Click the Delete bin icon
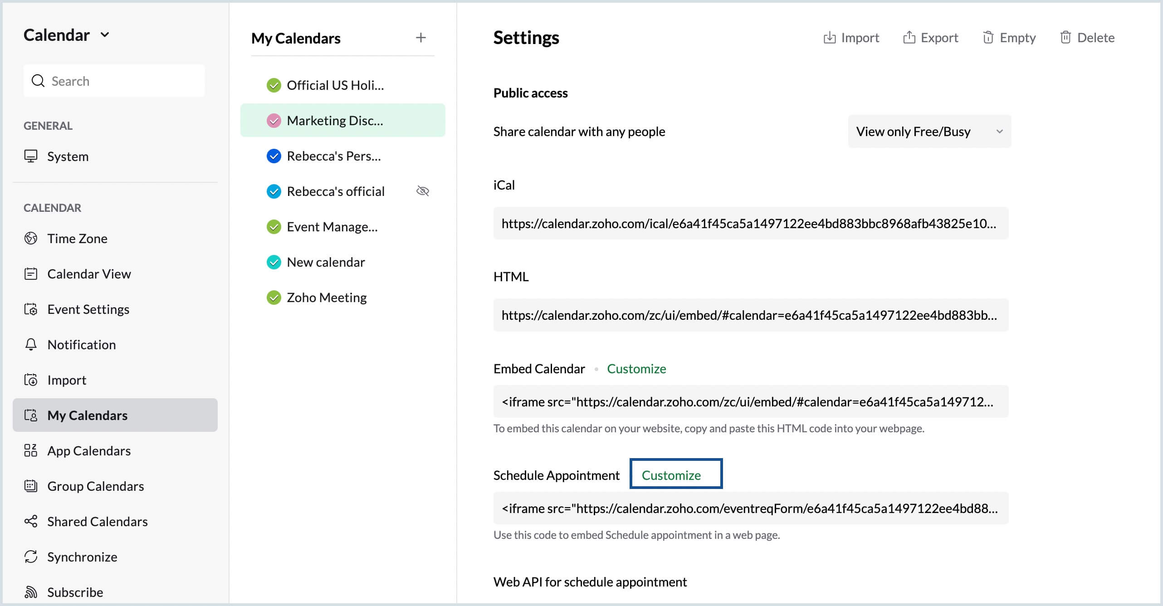The width and height of the screenshot is (1163, 606). click(1065, 38)
